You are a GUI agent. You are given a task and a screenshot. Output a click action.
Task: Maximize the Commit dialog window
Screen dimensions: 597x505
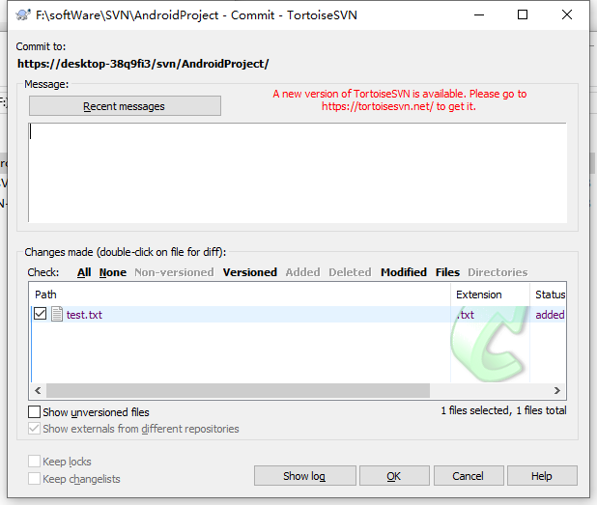click(523, 14)
